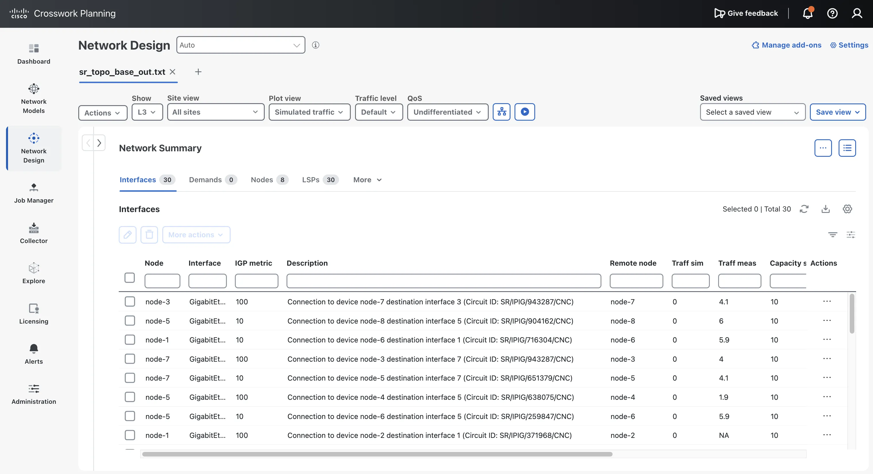
Task: Refresh the Interfaces table
Action: 804,209
